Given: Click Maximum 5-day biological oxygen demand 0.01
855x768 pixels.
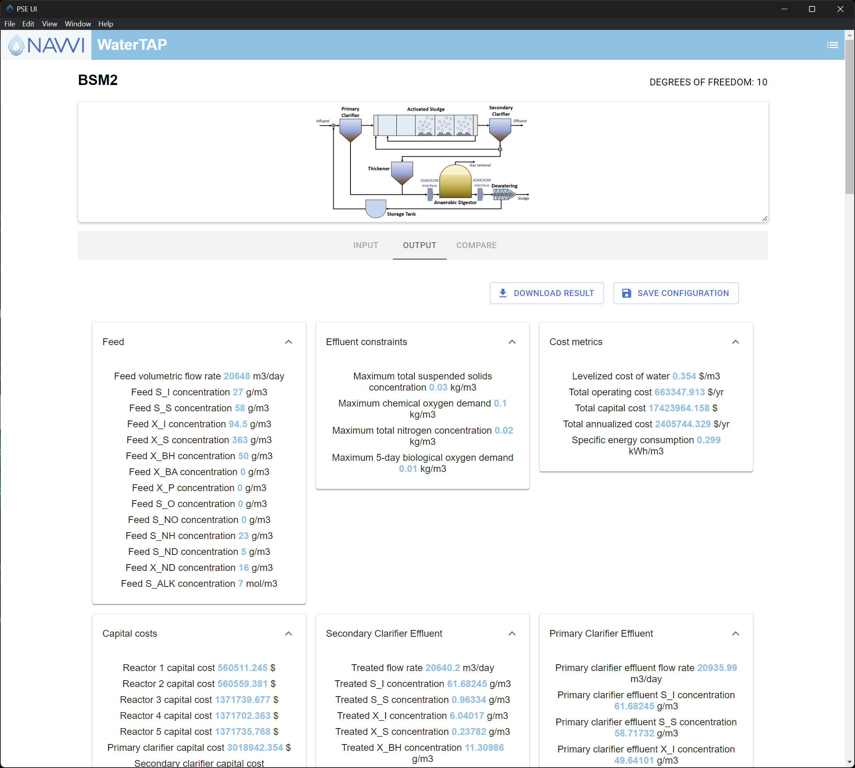Looking at the screenshot, I should click(x=408, y=469).
